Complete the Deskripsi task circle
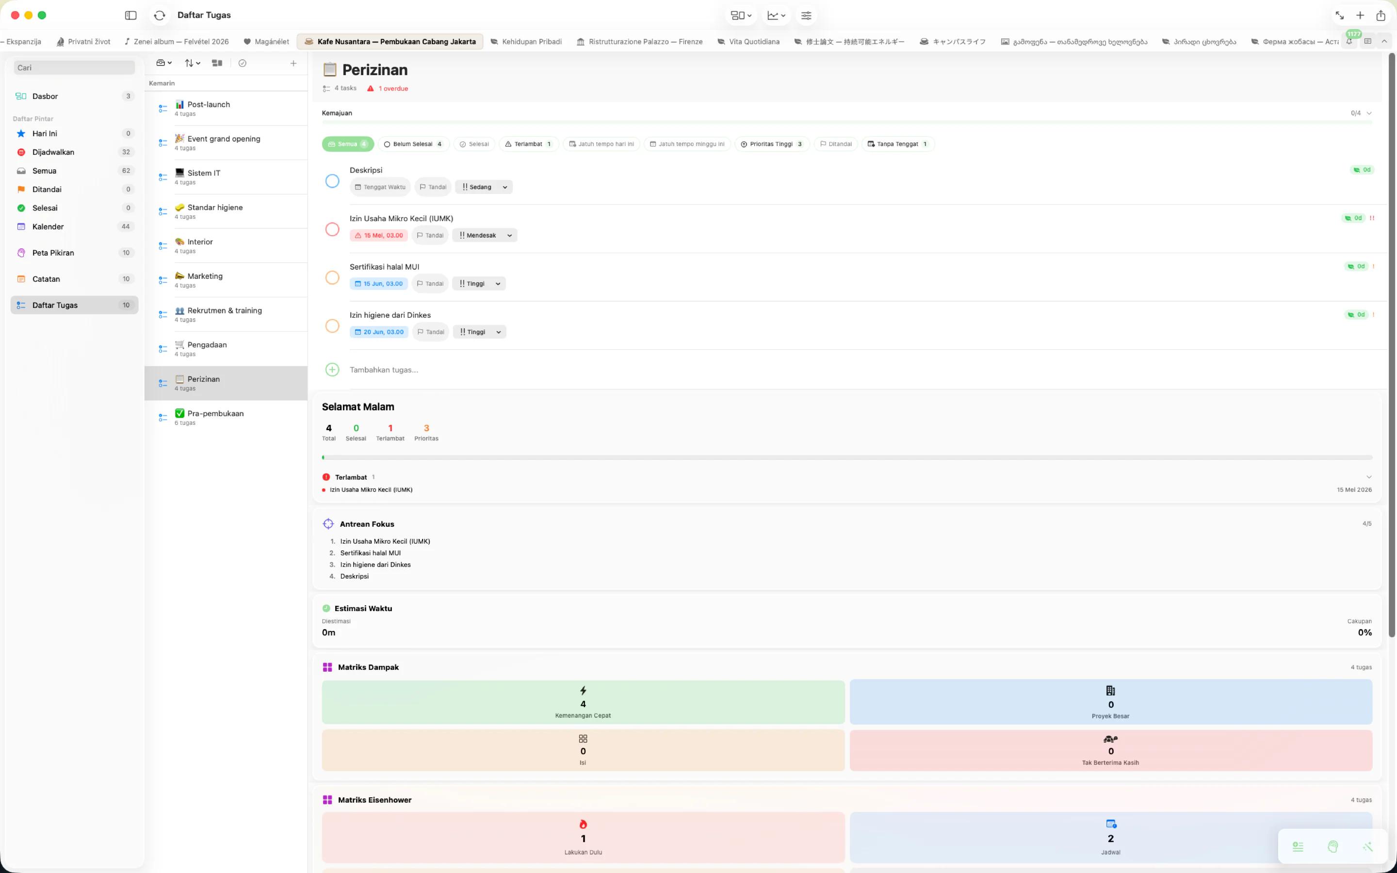 [x=332, y=181]
